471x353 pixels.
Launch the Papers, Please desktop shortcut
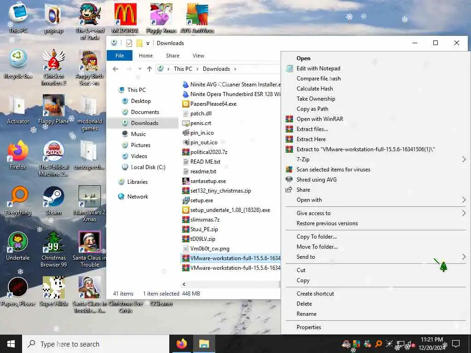click(18, 291)
